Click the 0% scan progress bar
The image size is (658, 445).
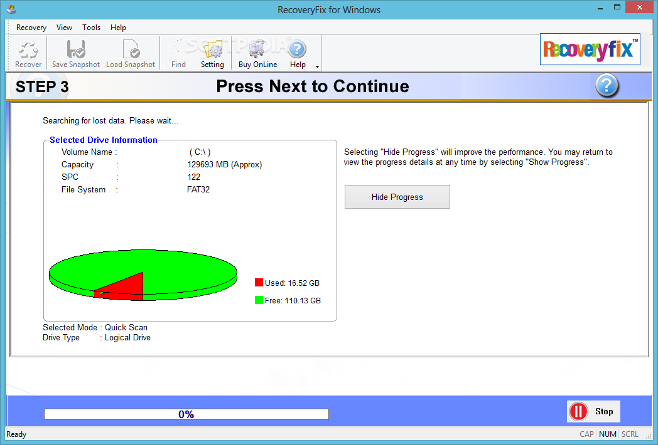[186, 414]
